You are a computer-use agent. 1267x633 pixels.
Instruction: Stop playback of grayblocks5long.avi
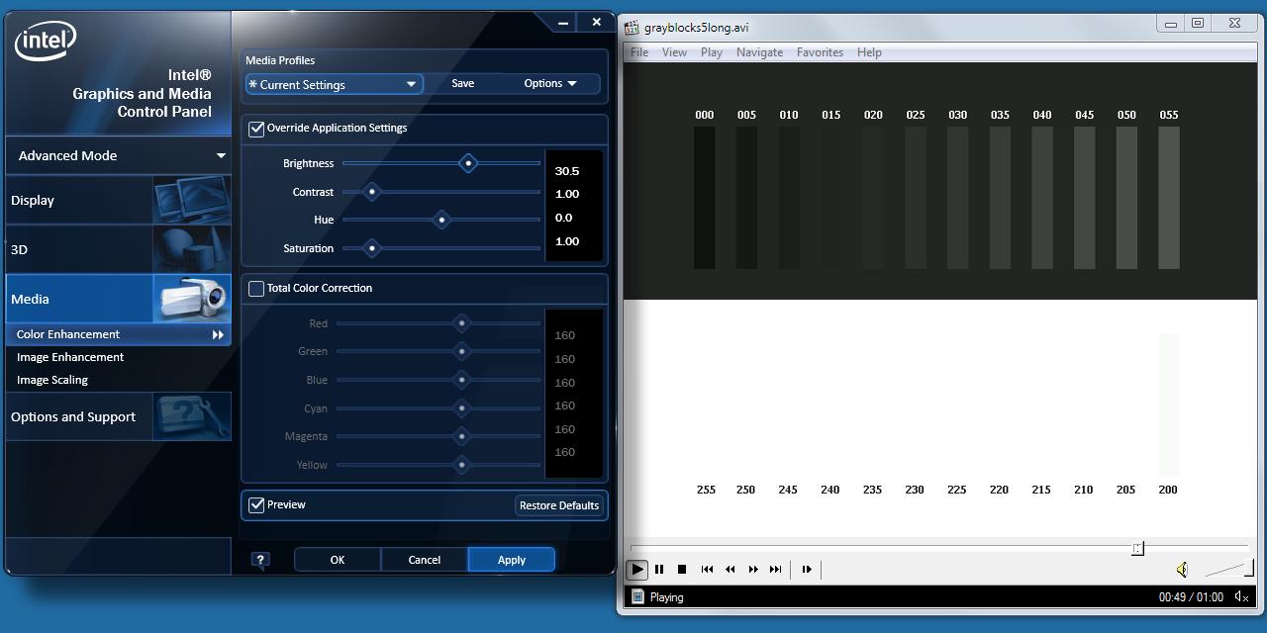pyautogui.click(x=682, y=570)
